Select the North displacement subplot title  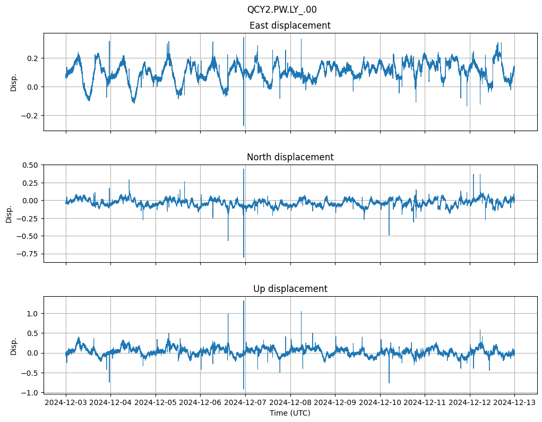point(290,157)
